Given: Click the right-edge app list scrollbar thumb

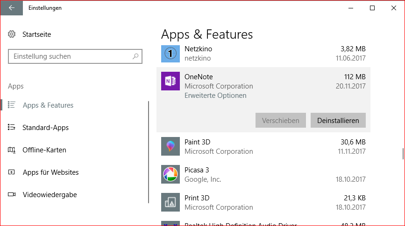Looking at the screenshot, I should pyautogui.click(x=403, y=154).
